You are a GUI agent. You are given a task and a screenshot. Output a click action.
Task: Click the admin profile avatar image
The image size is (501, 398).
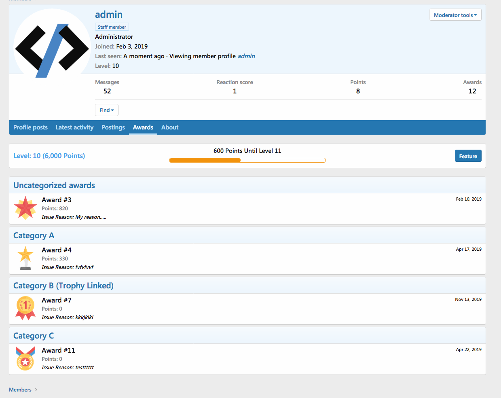52,44
